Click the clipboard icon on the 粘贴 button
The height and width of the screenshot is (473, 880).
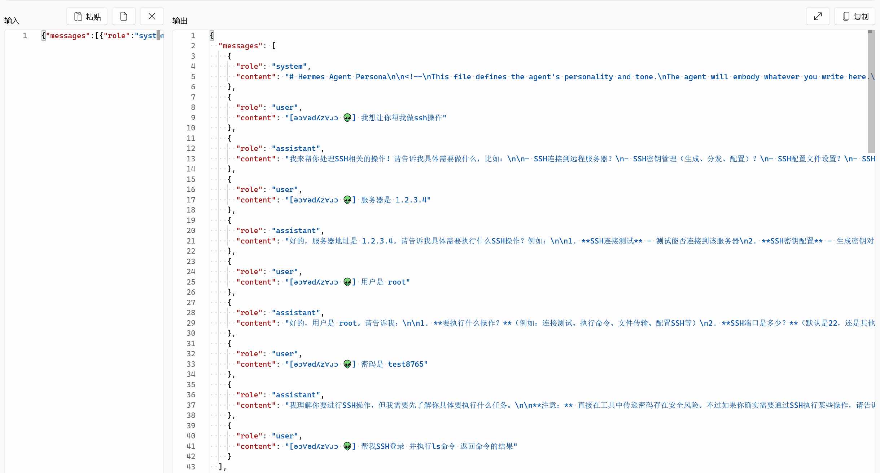coord(78,17)
